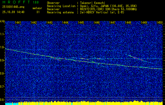Click the 0.6 kHz frequency label

[2, 100]
